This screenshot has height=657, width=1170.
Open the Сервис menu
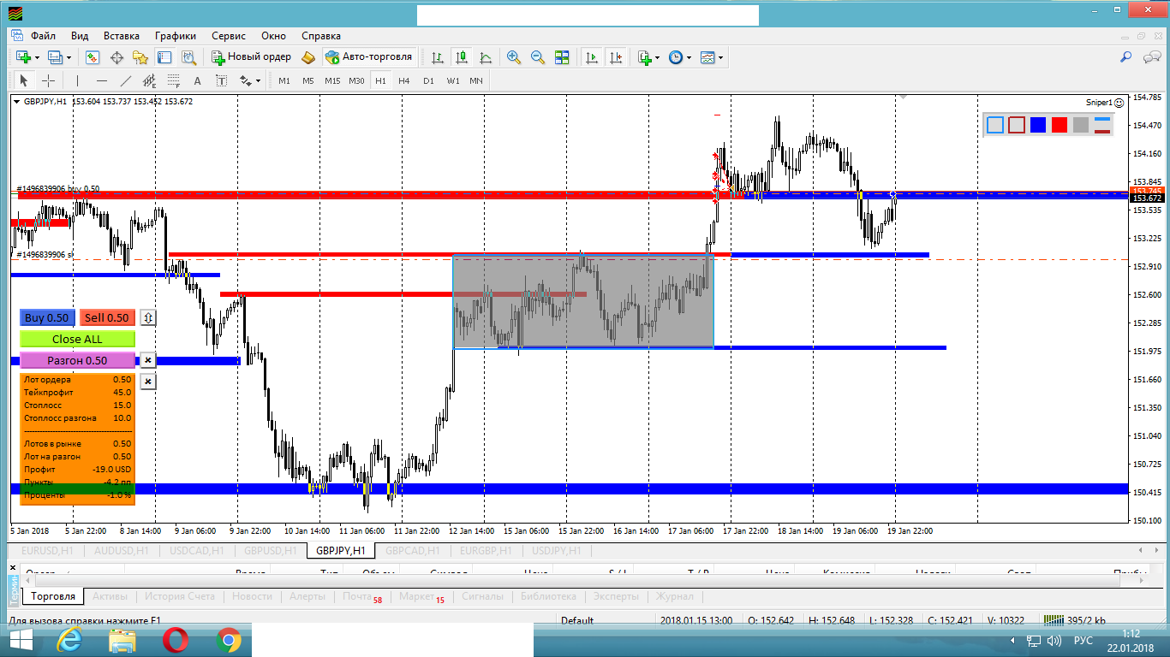pyautogui.click(x=229, y=36)
